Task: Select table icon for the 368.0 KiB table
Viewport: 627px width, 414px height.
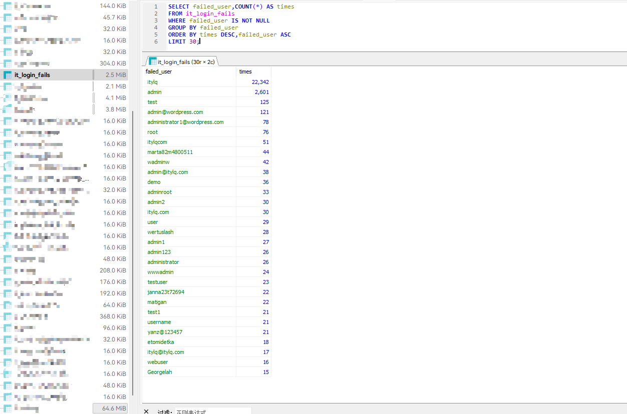Action: (x=8, y=316)
